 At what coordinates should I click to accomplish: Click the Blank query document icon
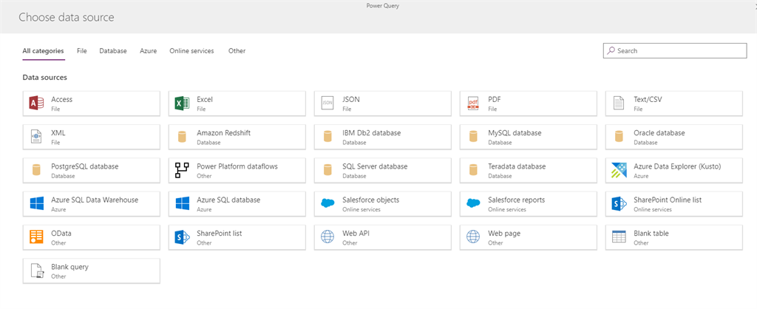[37, 271]
